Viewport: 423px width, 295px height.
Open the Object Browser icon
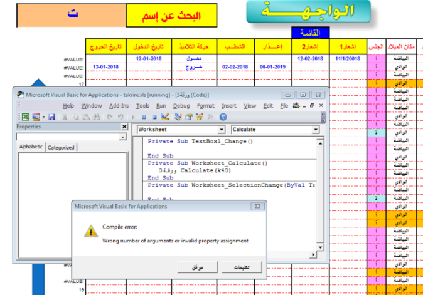[200, 117]
